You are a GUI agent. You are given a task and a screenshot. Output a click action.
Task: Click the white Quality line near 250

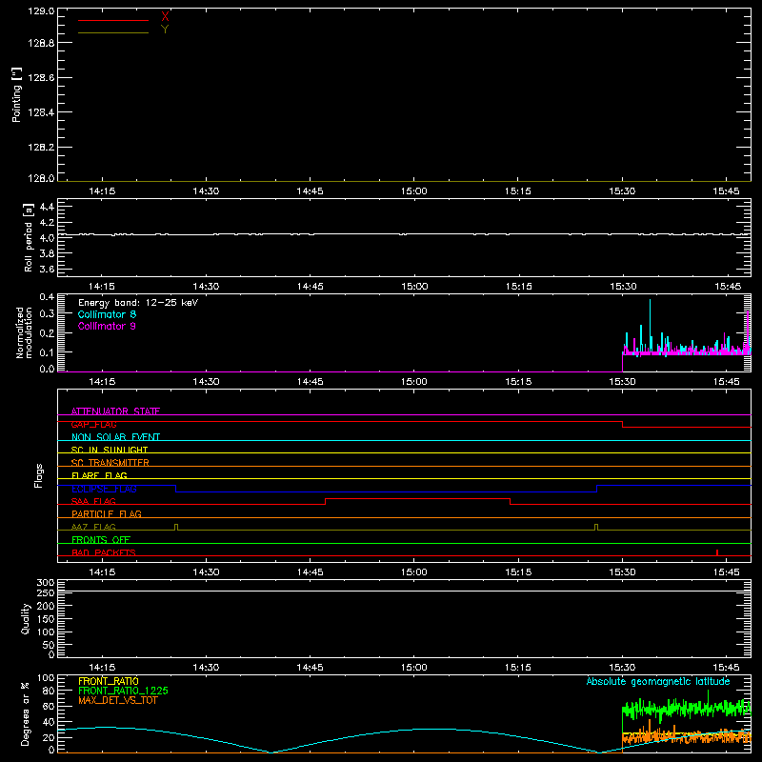coord(404,591)
